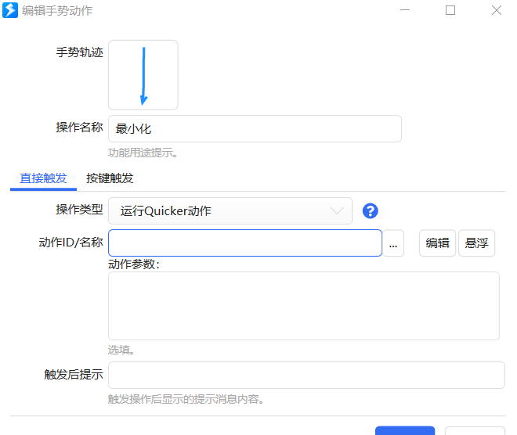The image size is (517, 435).
Task: Open help for operation type
Action: point(371,210)
